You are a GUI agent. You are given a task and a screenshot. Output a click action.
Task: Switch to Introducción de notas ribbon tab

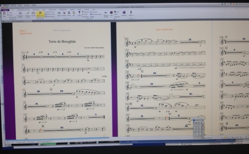tap(24, 10)
